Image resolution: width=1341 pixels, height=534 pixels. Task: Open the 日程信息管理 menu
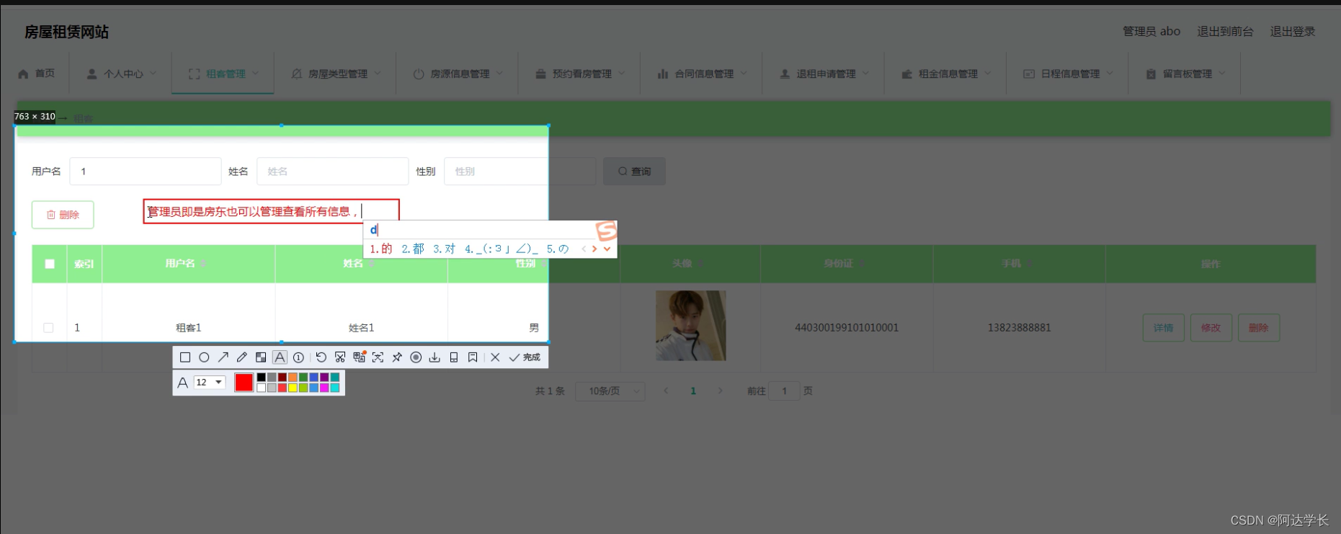pos(1069,74)
